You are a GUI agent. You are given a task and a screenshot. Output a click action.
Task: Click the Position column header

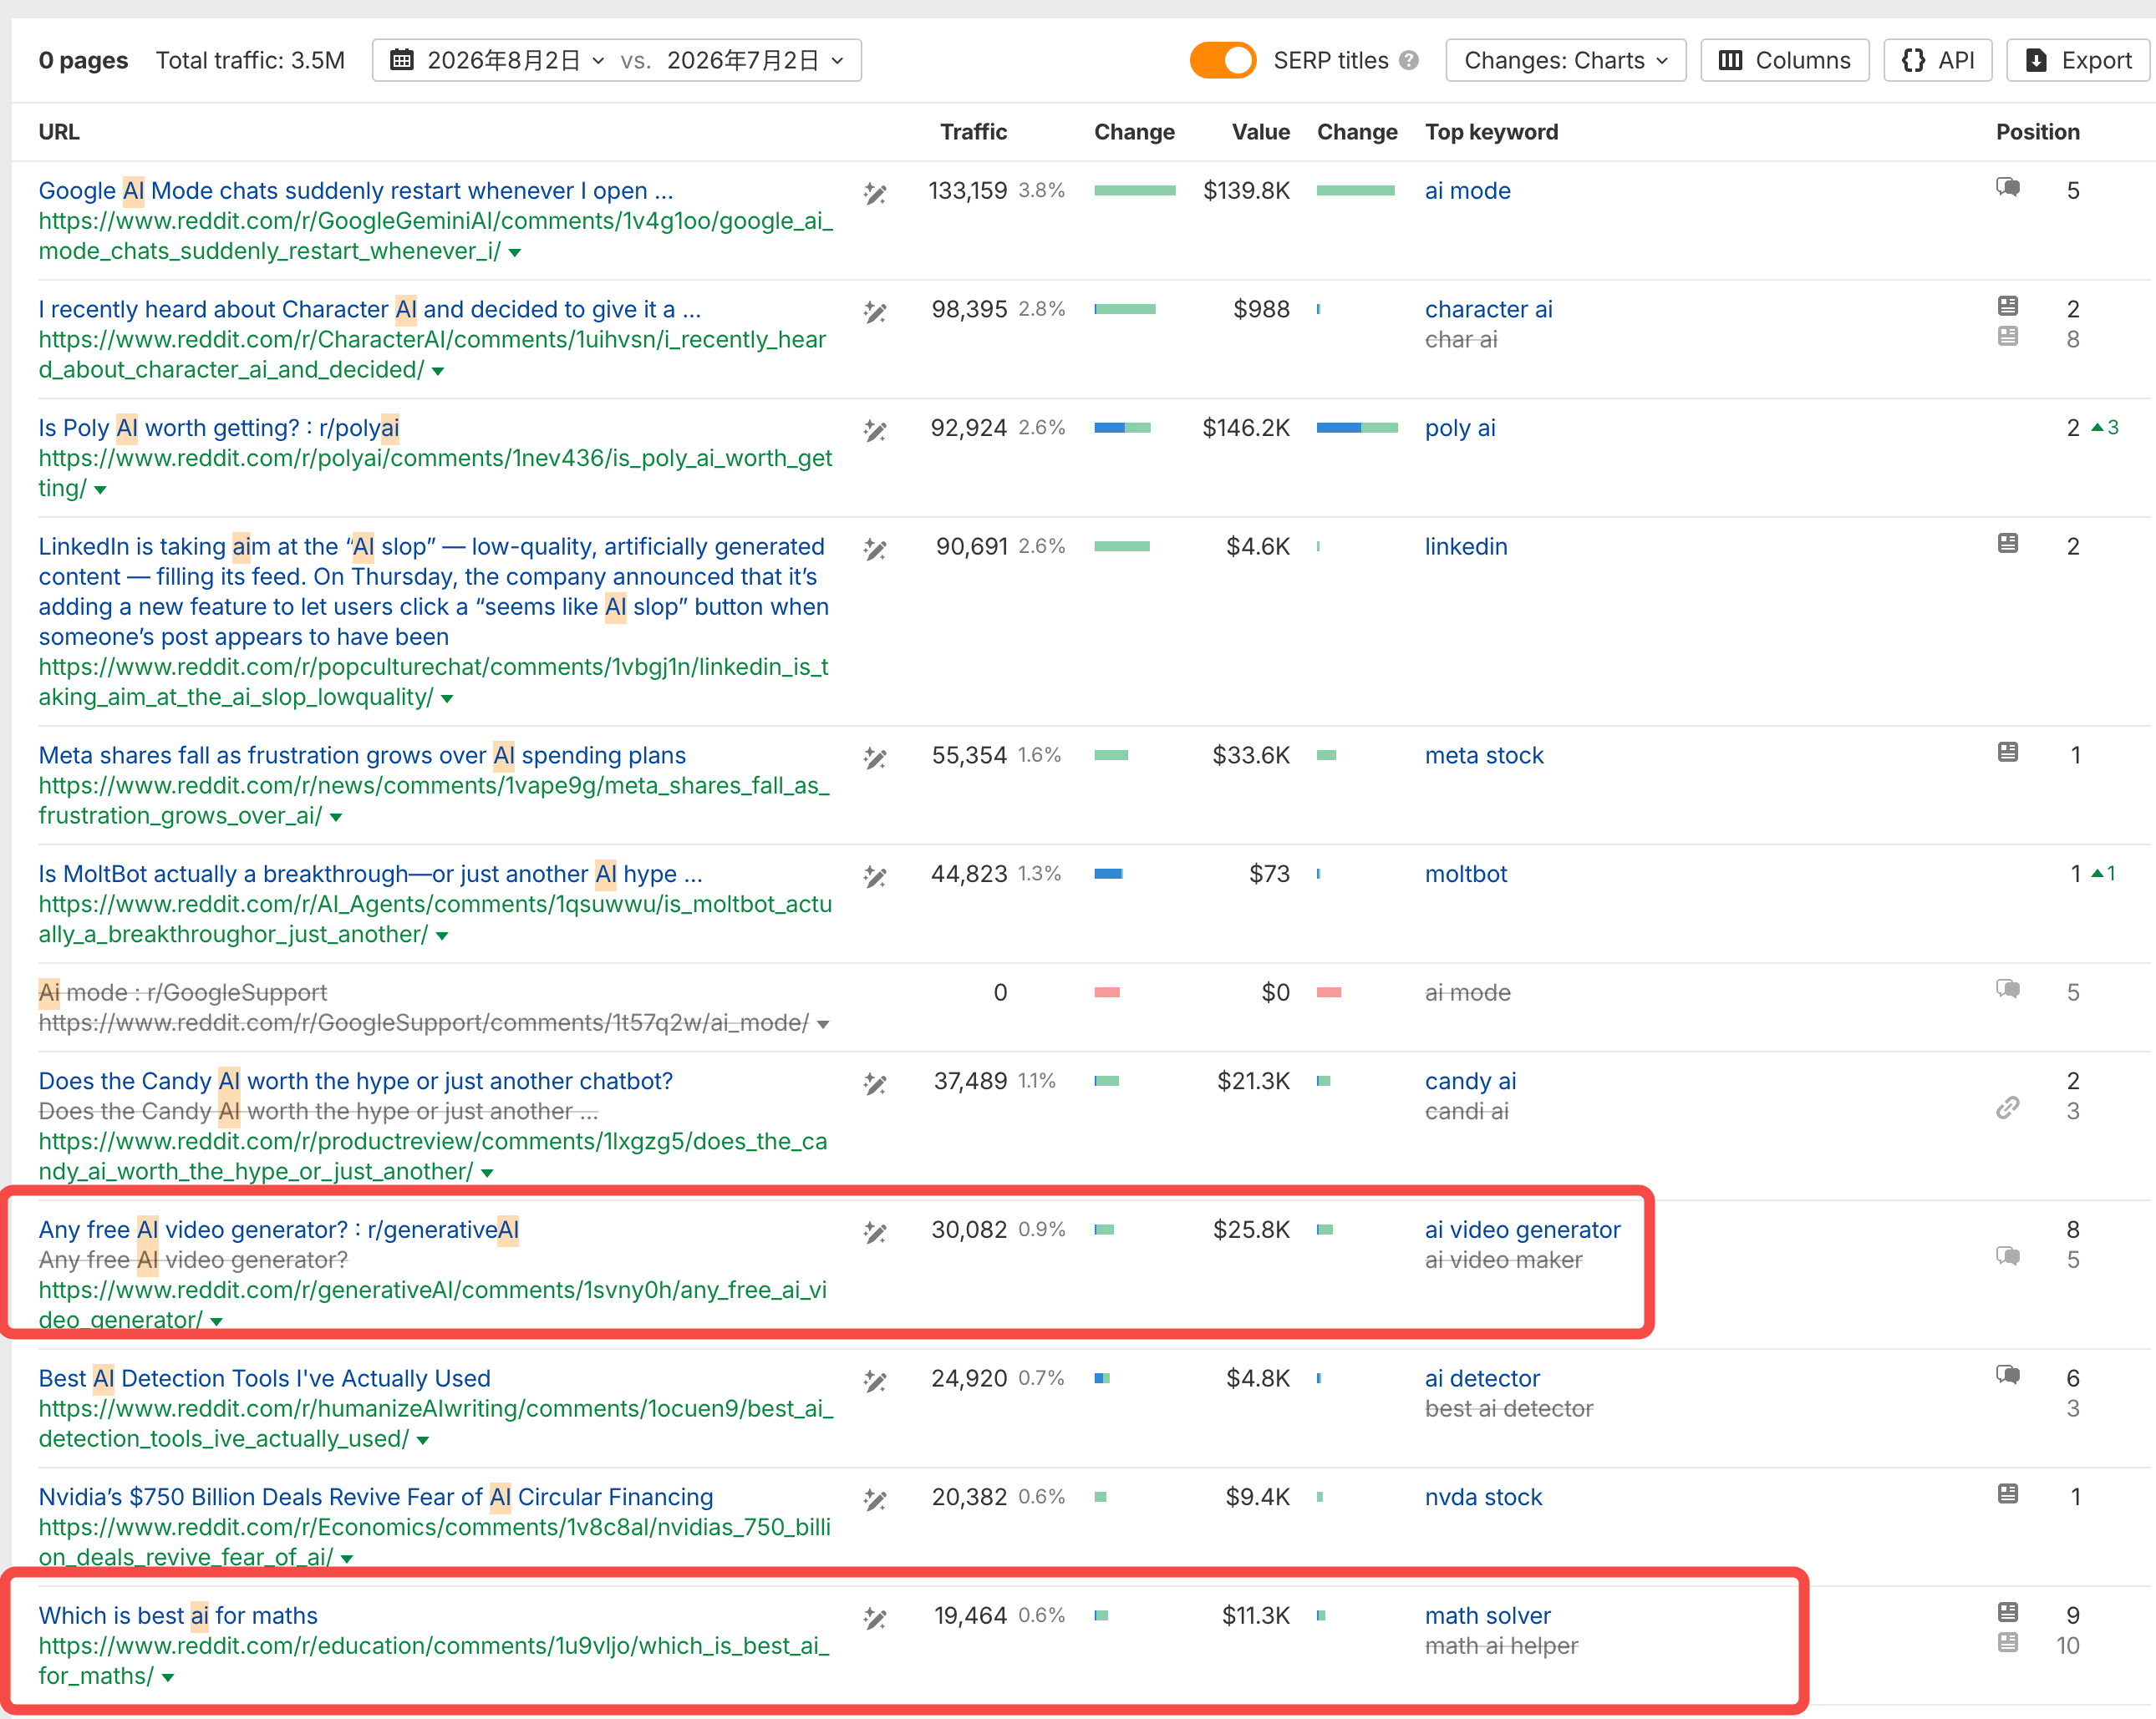[2038, 132]
